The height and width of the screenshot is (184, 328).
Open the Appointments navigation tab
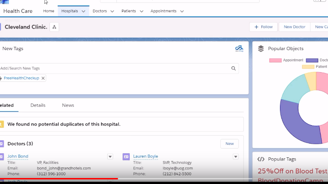pyautogui.click(x=164, y=11)
